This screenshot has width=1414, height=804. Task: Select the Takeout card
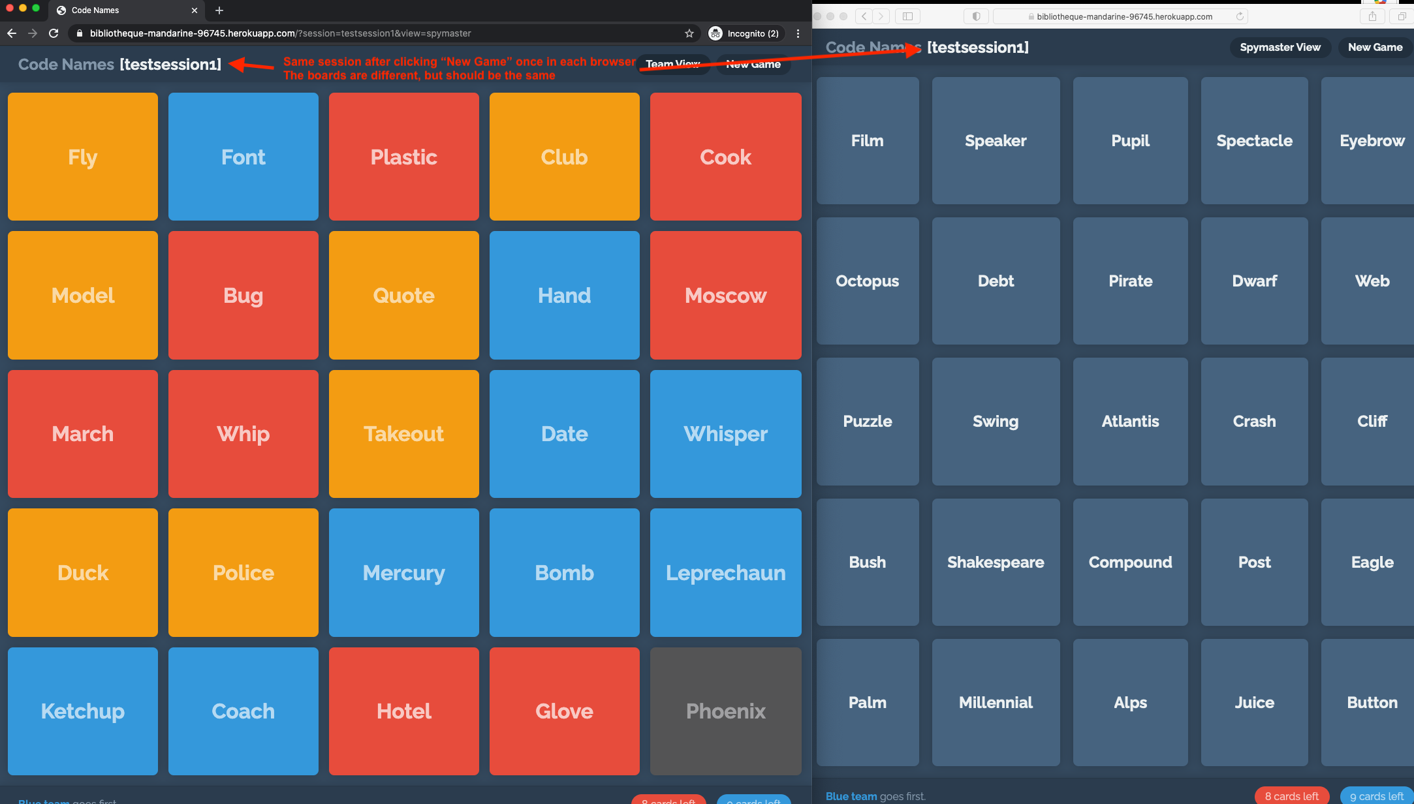(x=404, y=434)
